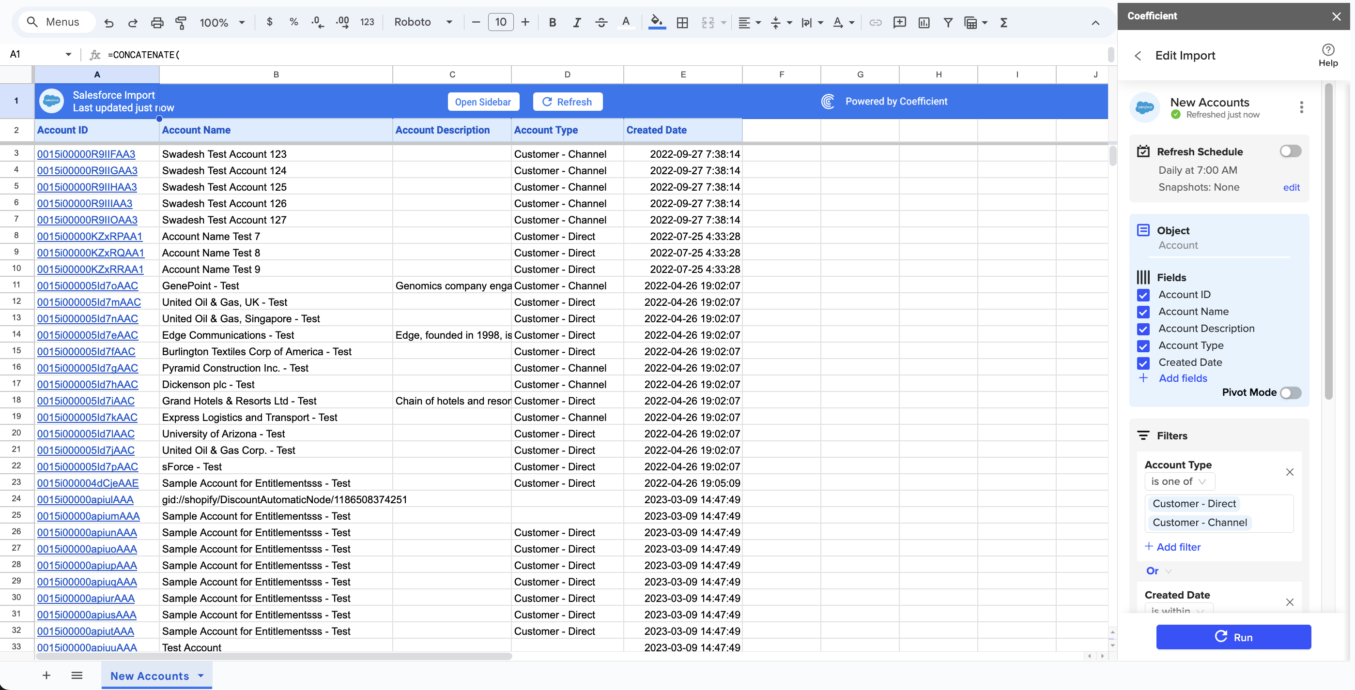Create a filter using the Filter icon
Screen dimensions: 1355x690
948,22
